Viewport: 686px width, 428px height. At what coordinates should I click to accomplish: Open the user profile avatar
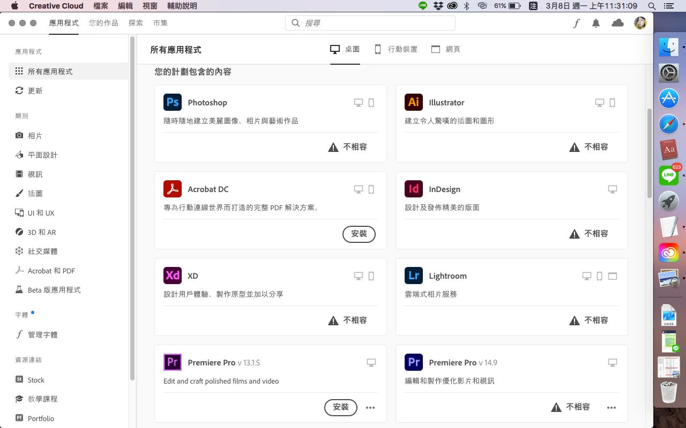[640, 23]
